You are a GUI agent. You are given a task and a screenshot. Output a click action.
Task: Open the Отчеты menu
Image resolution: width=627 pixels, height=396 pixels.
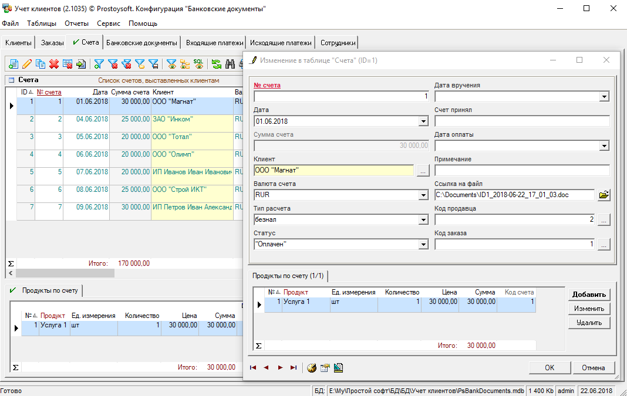pos(76,23)
